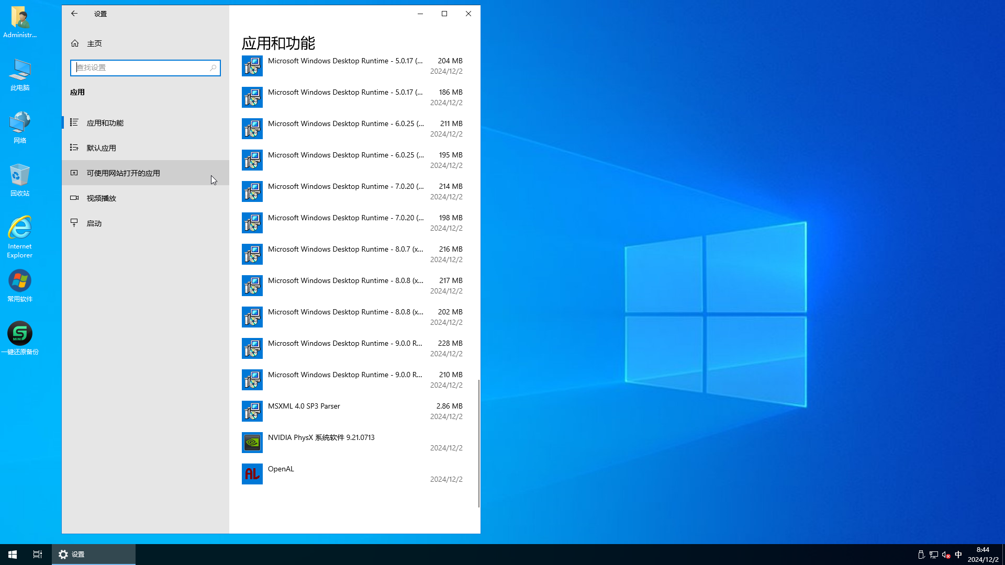Click the 默认应用 sidebar icon

coord(74,148)
